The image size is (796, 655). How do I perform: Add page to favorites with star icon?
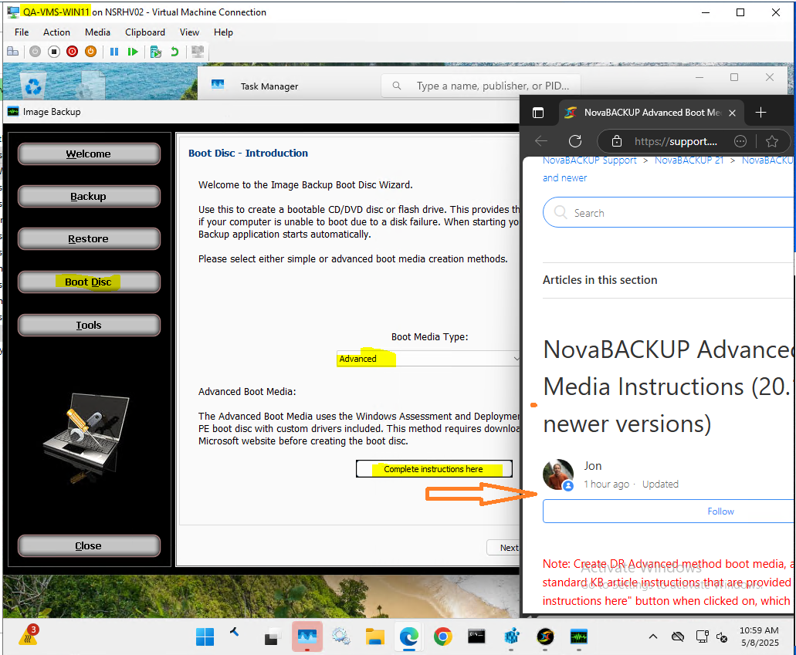click(x=771, y=141)
